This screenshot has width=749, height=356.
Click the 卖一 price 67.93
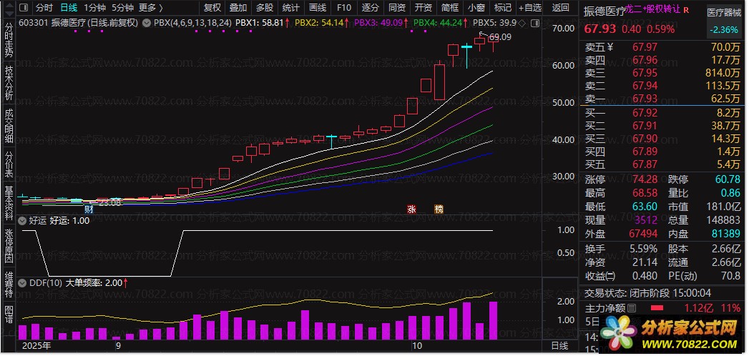click(645, 99)
